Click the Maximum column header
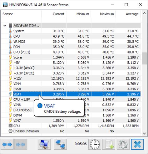Screen dimensions: 148x154 pyautogui.click(x=107, y=14)
